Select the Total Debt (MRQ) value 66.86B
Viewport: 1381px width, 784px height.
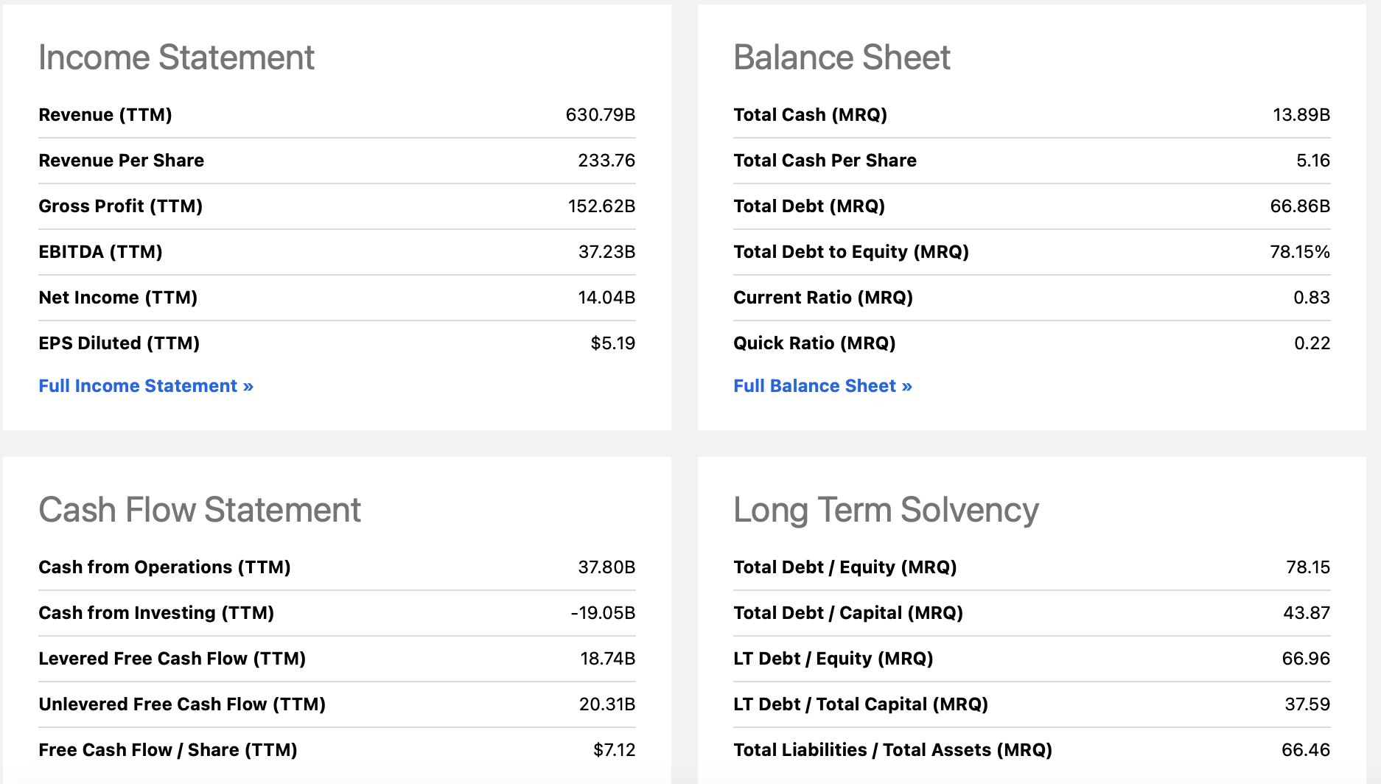[1300, 206]
